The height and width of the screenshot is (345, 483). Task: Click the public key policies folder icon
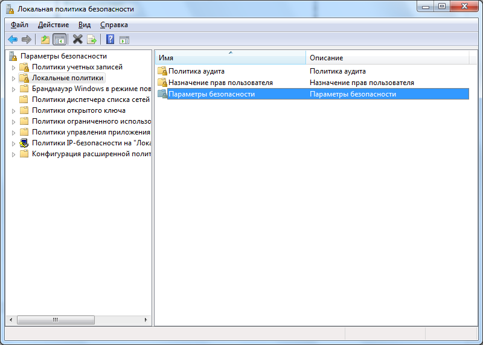[24, 110]
